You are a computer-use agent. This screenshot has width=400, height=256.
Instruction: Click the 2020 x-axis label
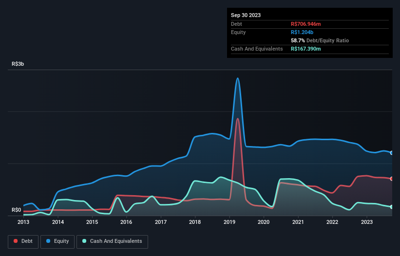[264, 222]
